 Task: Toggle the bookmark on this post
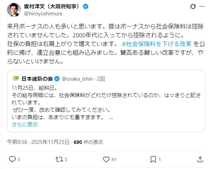(153, 159)
